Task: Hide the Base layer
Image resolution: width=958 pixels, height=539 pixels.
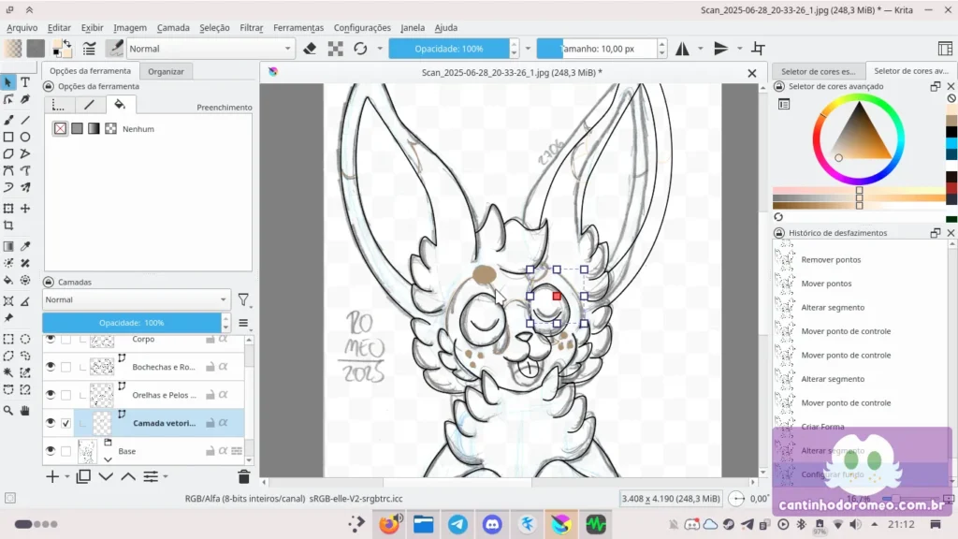Action: pyautogui.click(x=51, y=451)
